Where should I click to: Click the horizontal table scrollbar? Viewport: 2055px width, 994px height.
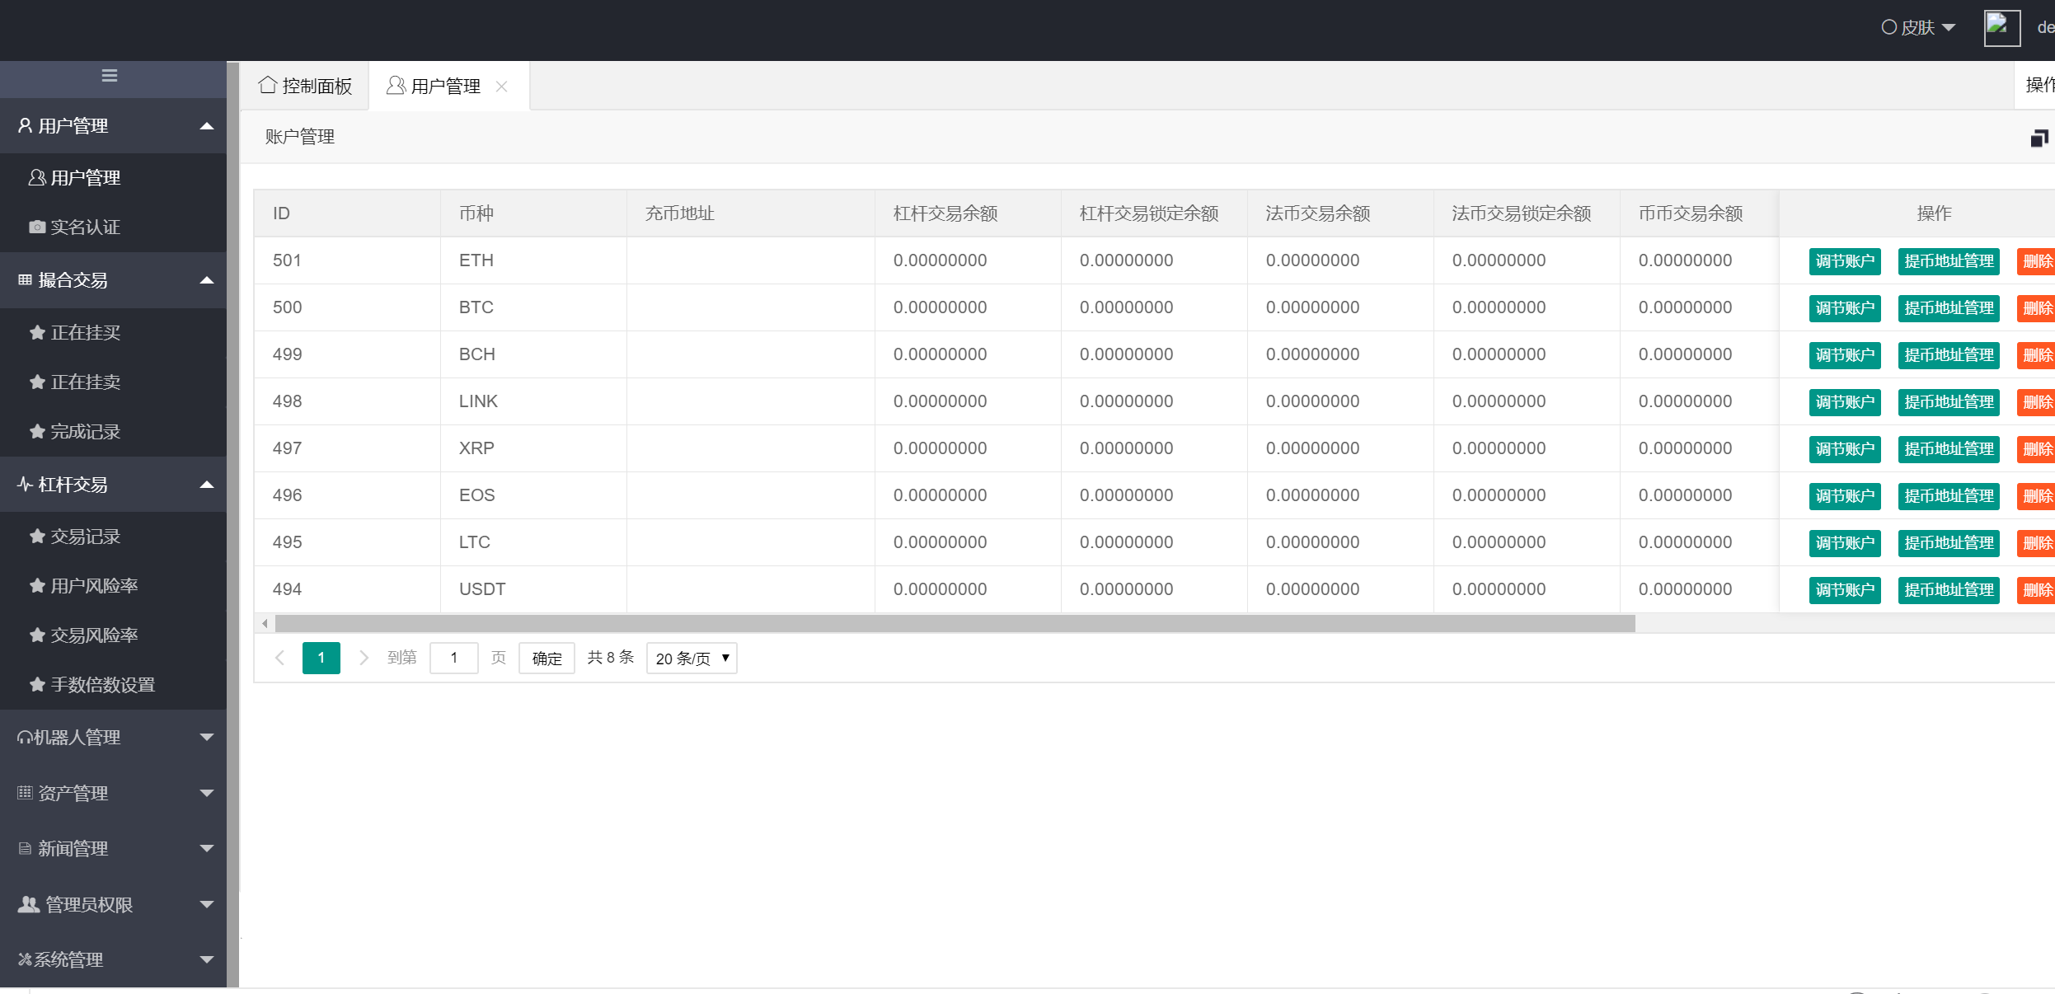[x=955, y=624]
